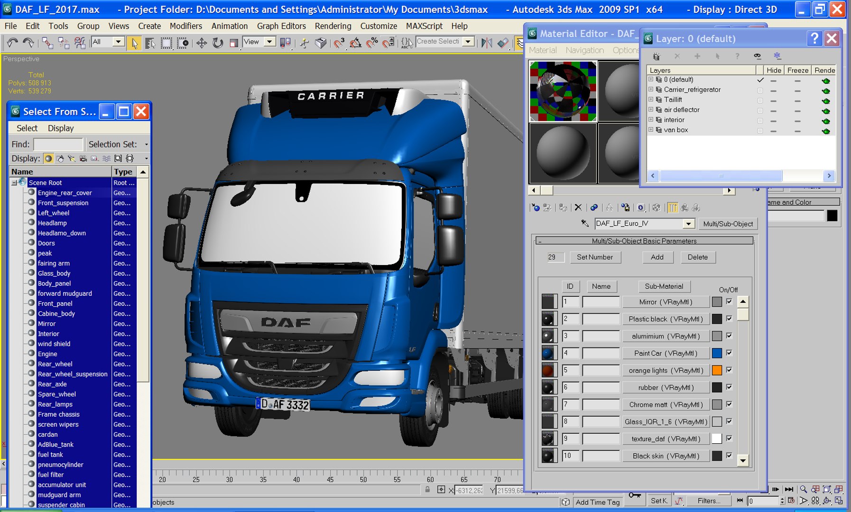Collapse the Scene Root tree node
This screenshot has height=512, width=851.
14,183
